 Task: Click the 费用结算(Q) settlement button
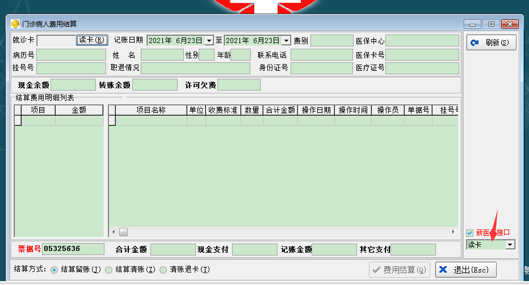pyautogui.click(x=400, y=270)
